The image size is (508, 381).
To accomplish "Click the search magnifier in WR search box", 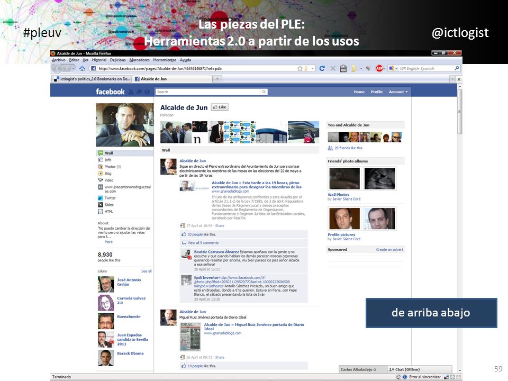I will pos(457,68).
